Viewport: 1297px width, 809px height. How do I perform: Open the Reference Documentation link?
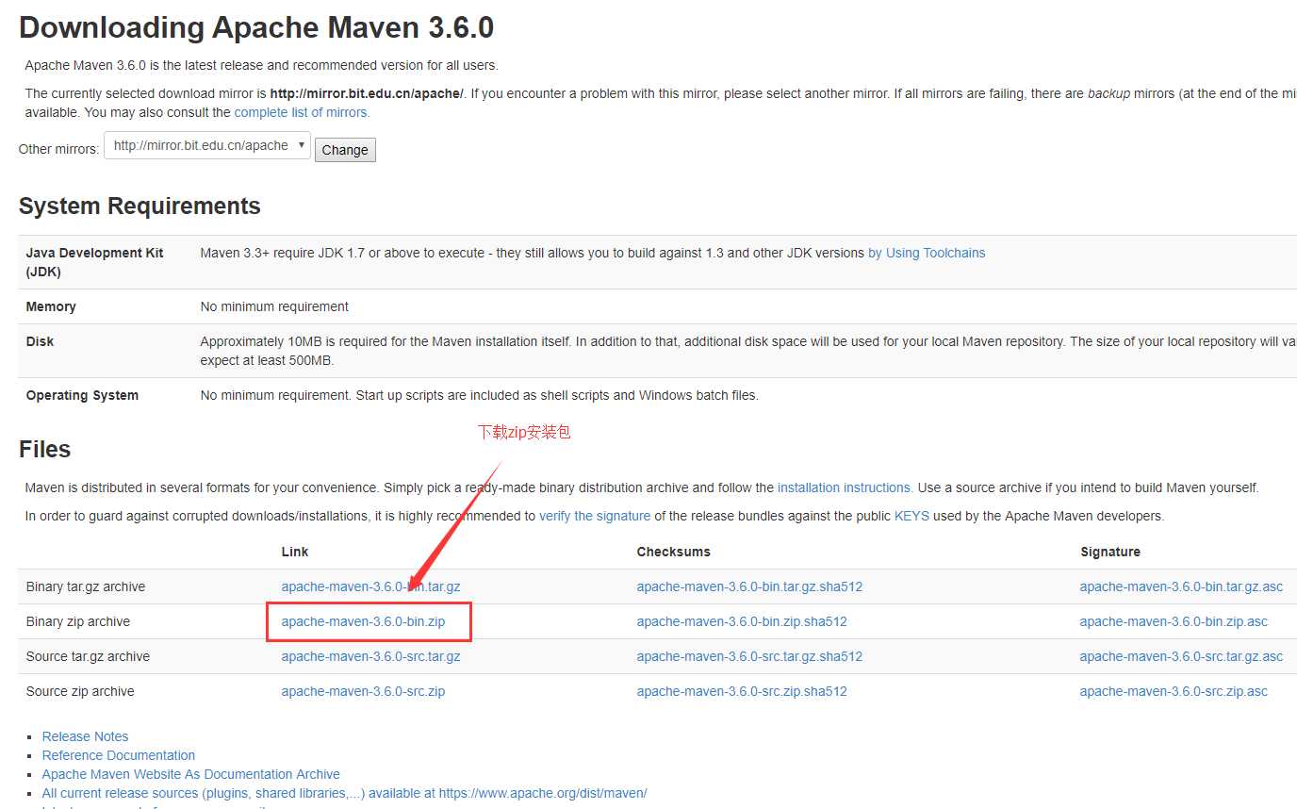[119, 755]
